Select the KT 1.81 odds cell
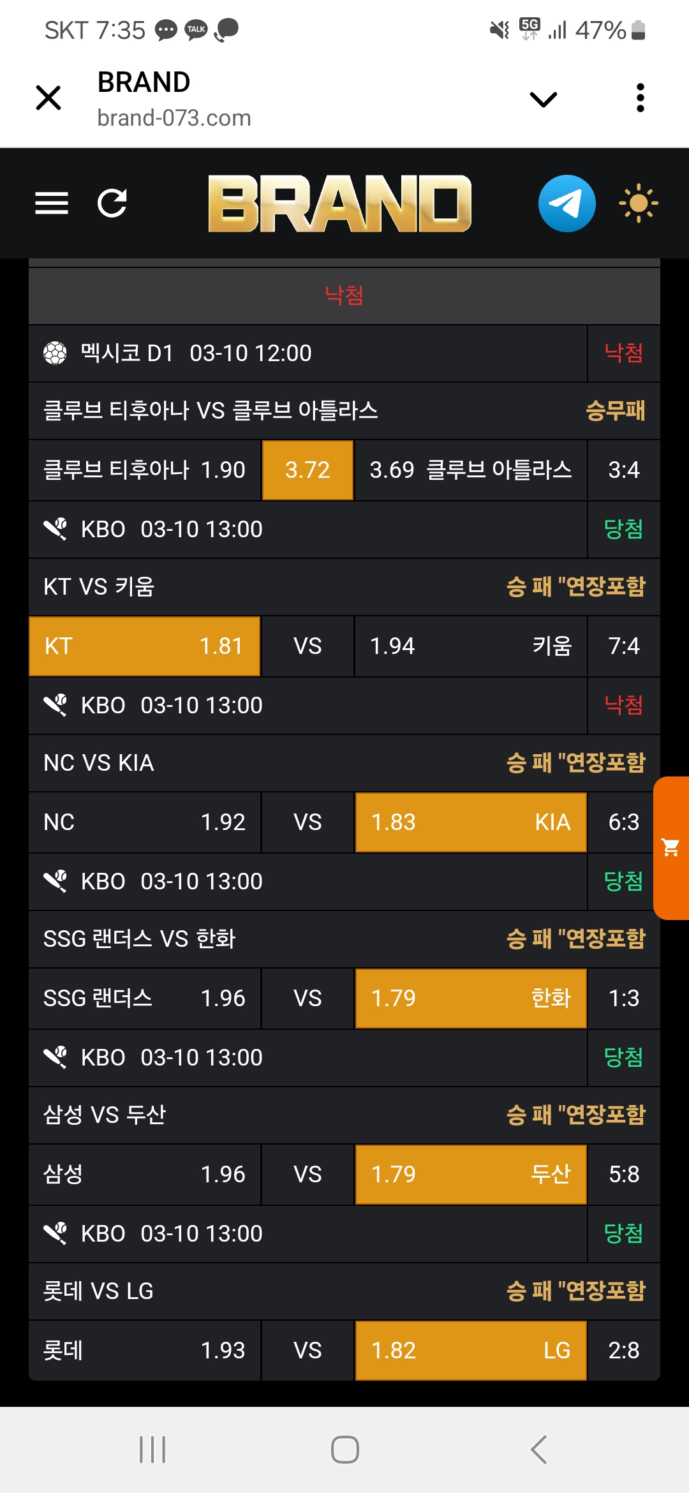 coord(145,646)
